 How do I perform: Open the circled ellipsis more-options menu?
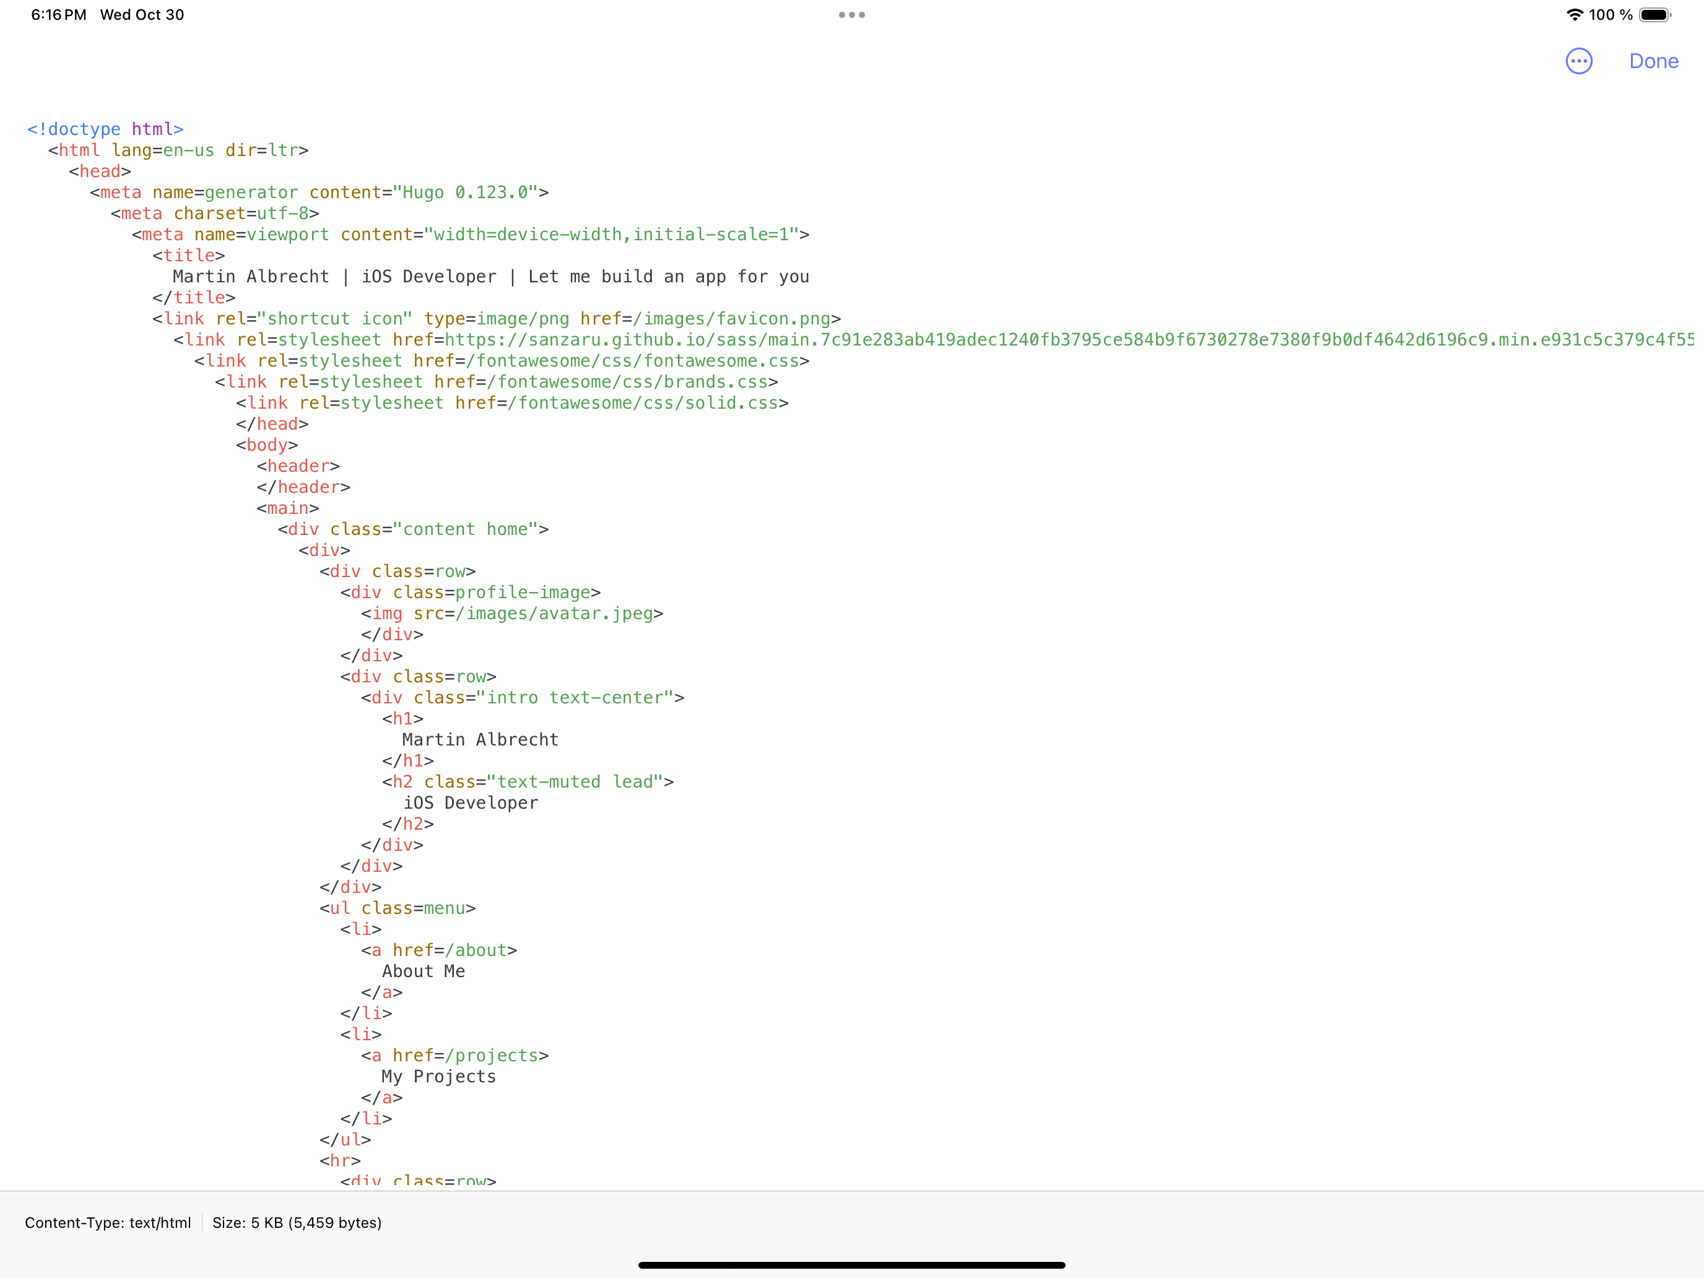point(1578,61)
